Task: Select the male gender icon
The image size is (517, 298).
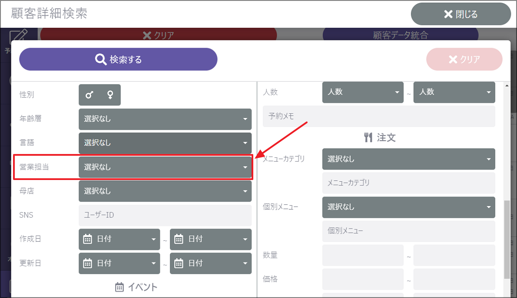Action: pyautogui.click(x=89, y=95)
